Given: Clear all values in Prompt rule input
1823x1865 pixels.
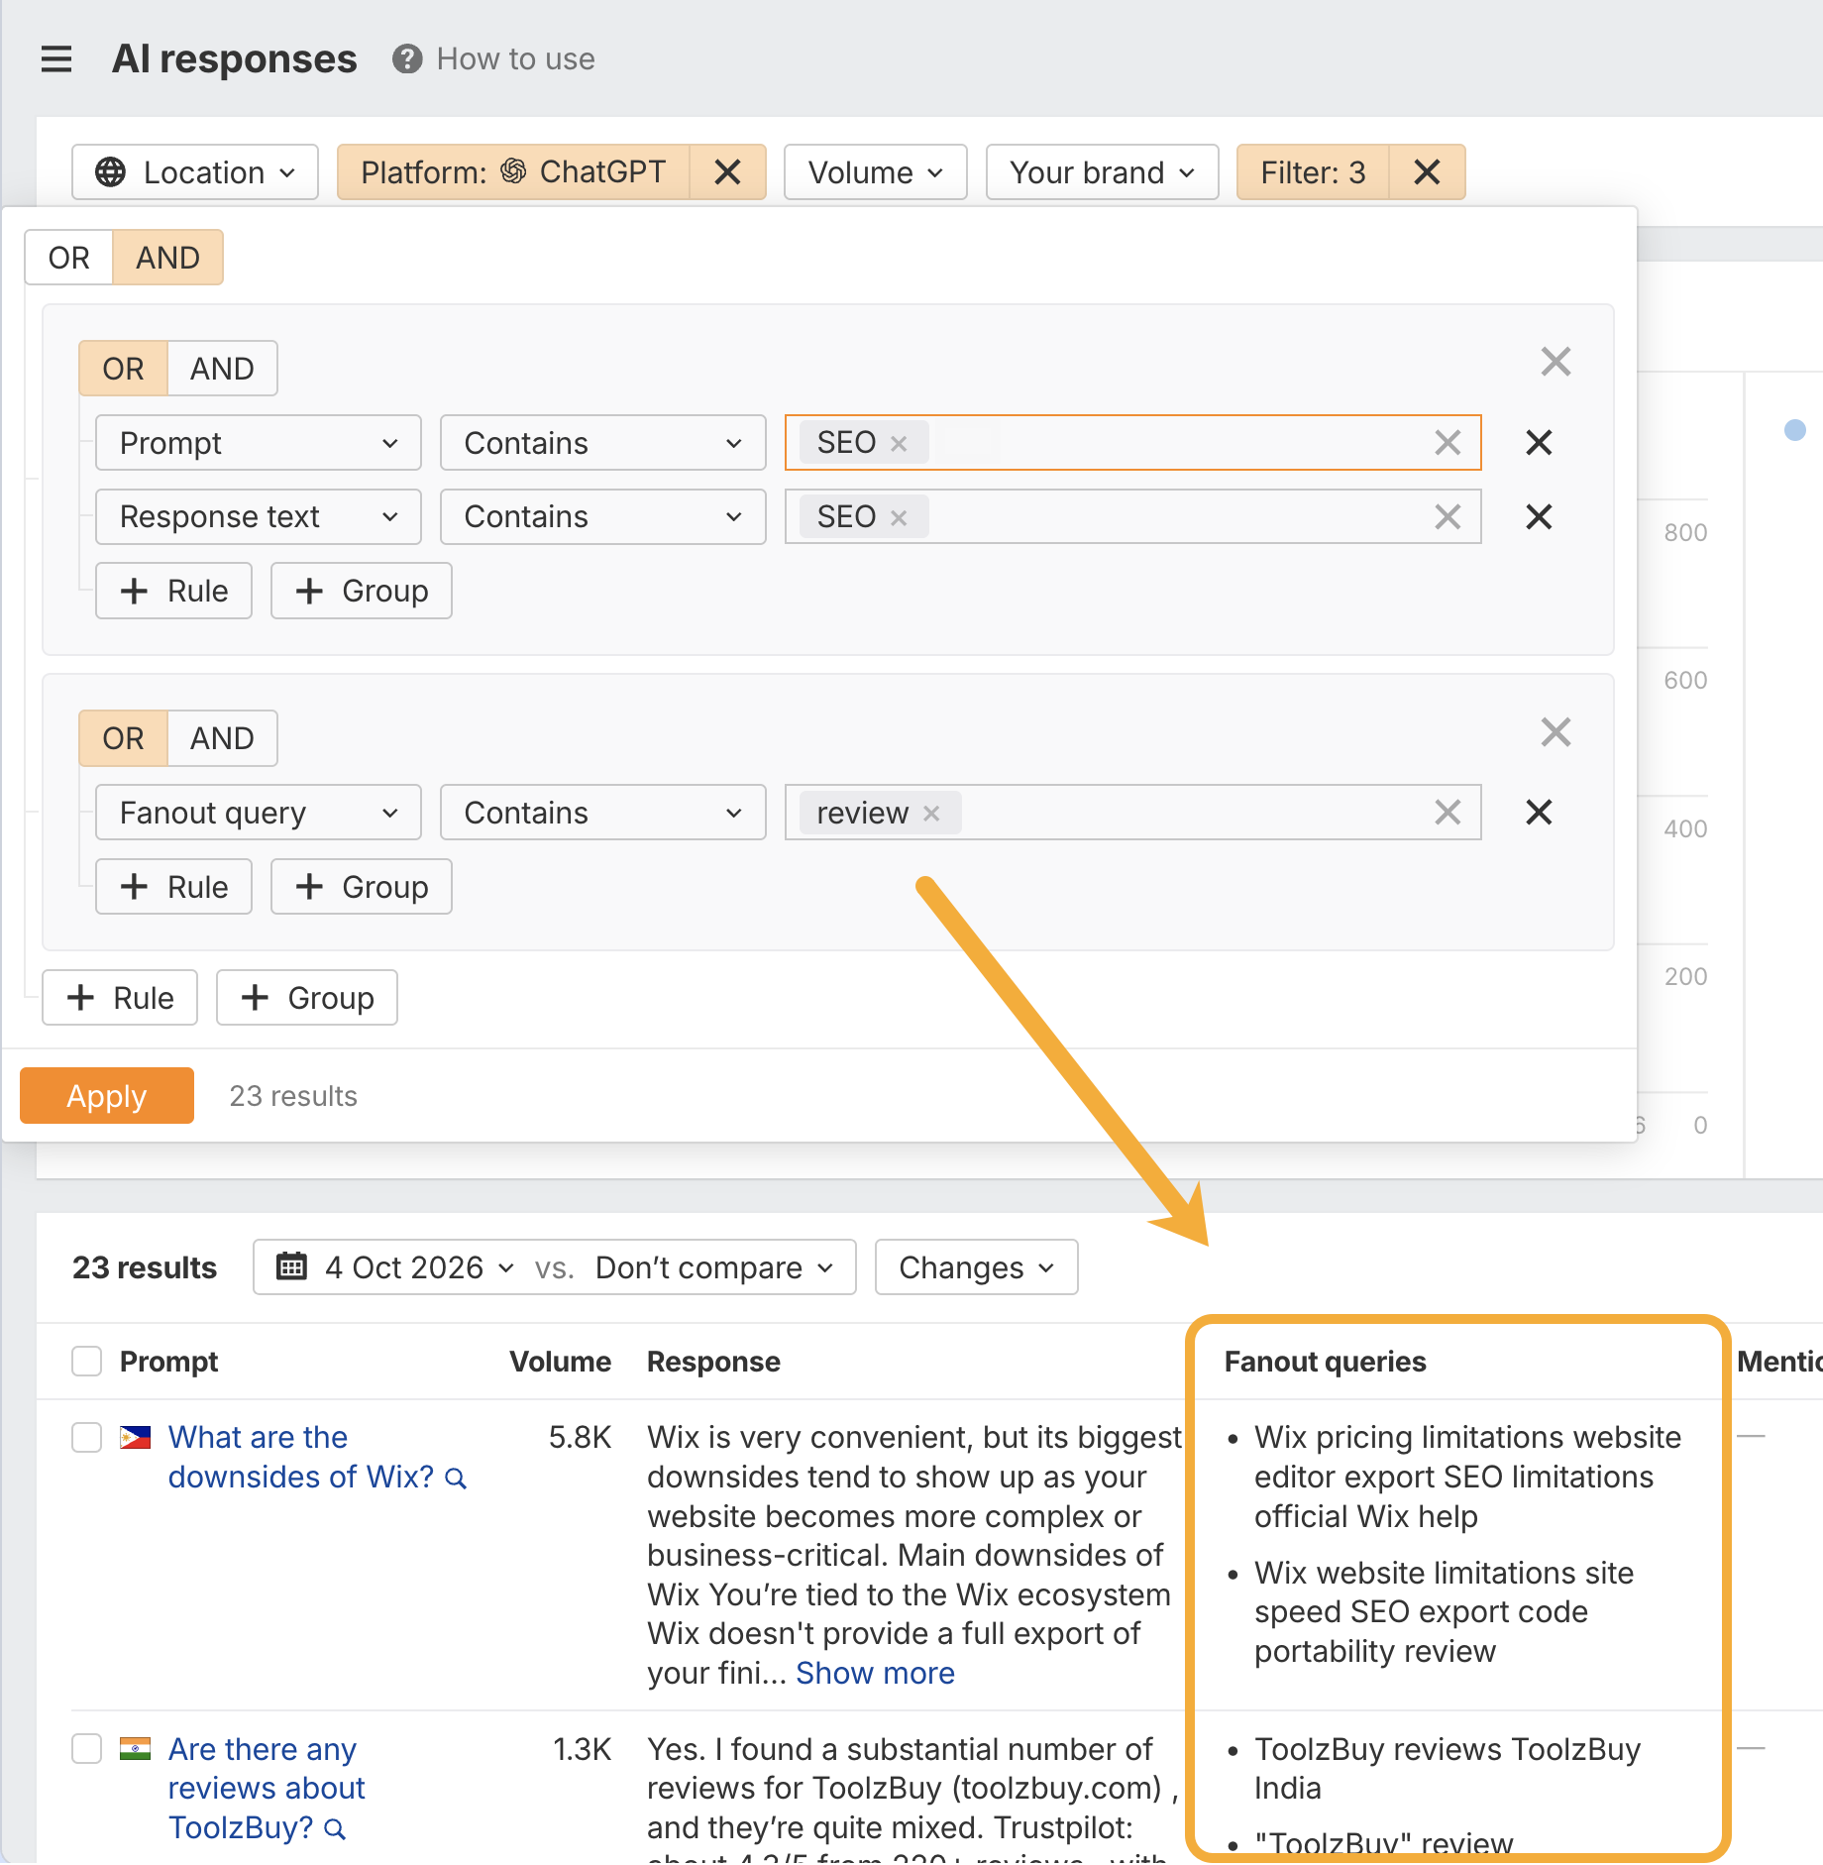Looking at the screenshot, I should pyautogui.click(x=1448, y=443).
